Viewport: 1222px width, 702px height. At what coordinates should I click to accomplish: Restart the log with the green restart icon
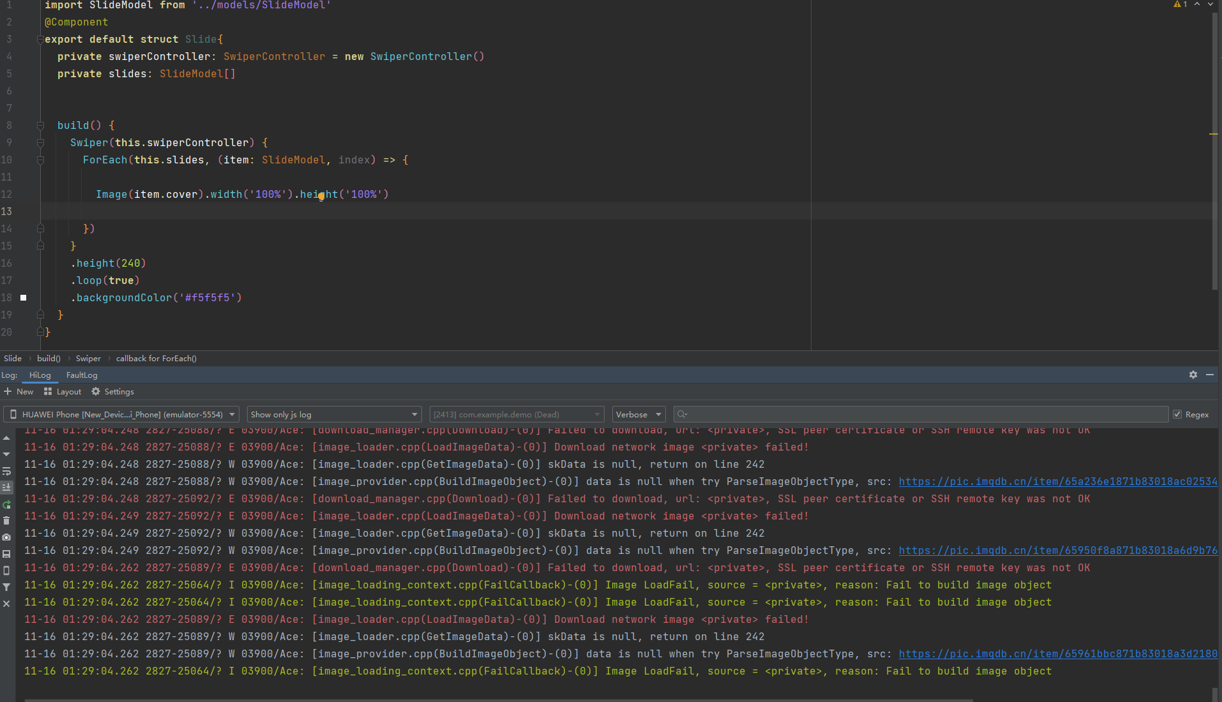[6, 504]
